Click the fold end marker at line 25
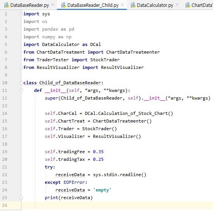Screen dimensions: 213x211 pyautogui.click(x=21, y=198)
